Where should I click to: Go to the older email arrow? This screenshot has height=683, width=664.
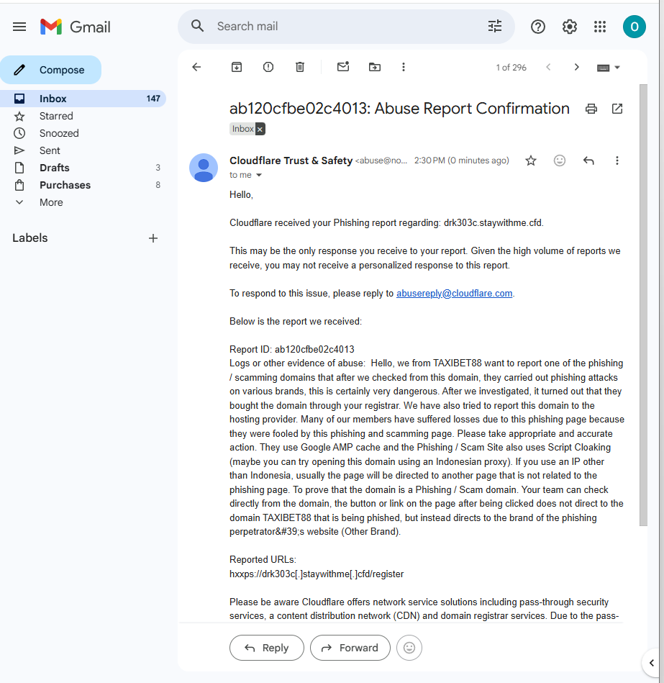[576, 67]
